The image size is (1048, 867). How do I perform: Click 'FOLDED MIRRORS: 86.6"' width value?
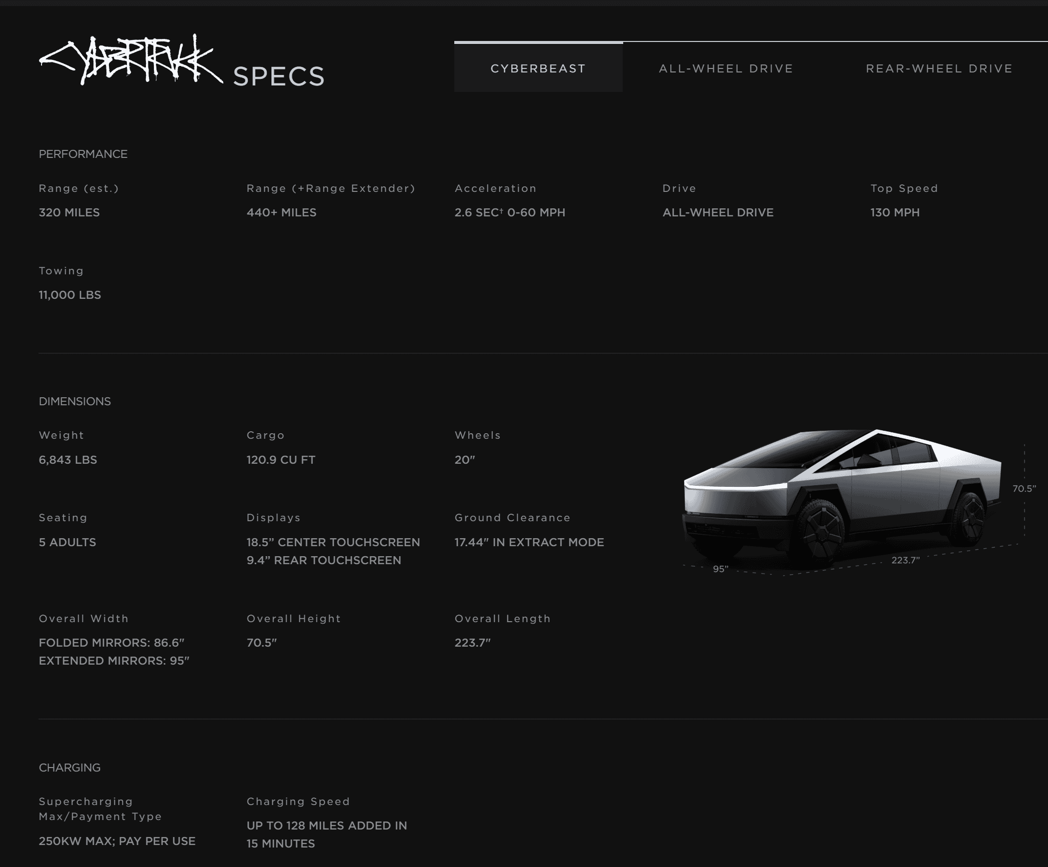point(112,643)
